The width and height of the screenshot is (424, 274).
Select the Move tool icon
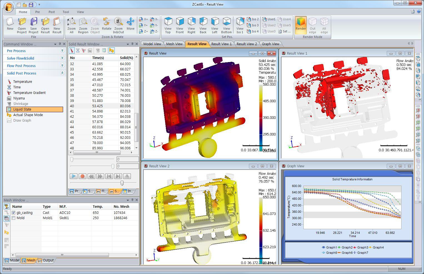(130, 24)
